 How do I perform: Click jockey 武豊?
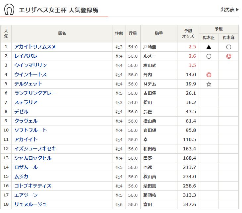148,112
